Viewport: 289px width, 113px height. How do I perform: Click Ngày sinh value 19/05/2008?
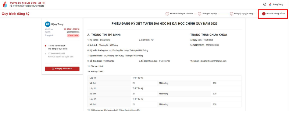[x=208, y=40]
